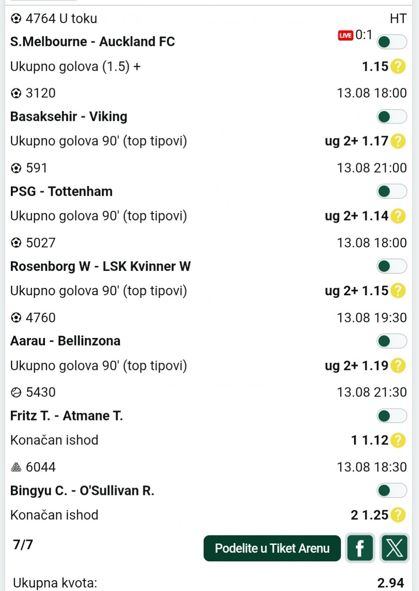This screenshot has width=419, height=591.
Task: Toggle the Basaksehir - Viking switch
Action: coord(392,116)
